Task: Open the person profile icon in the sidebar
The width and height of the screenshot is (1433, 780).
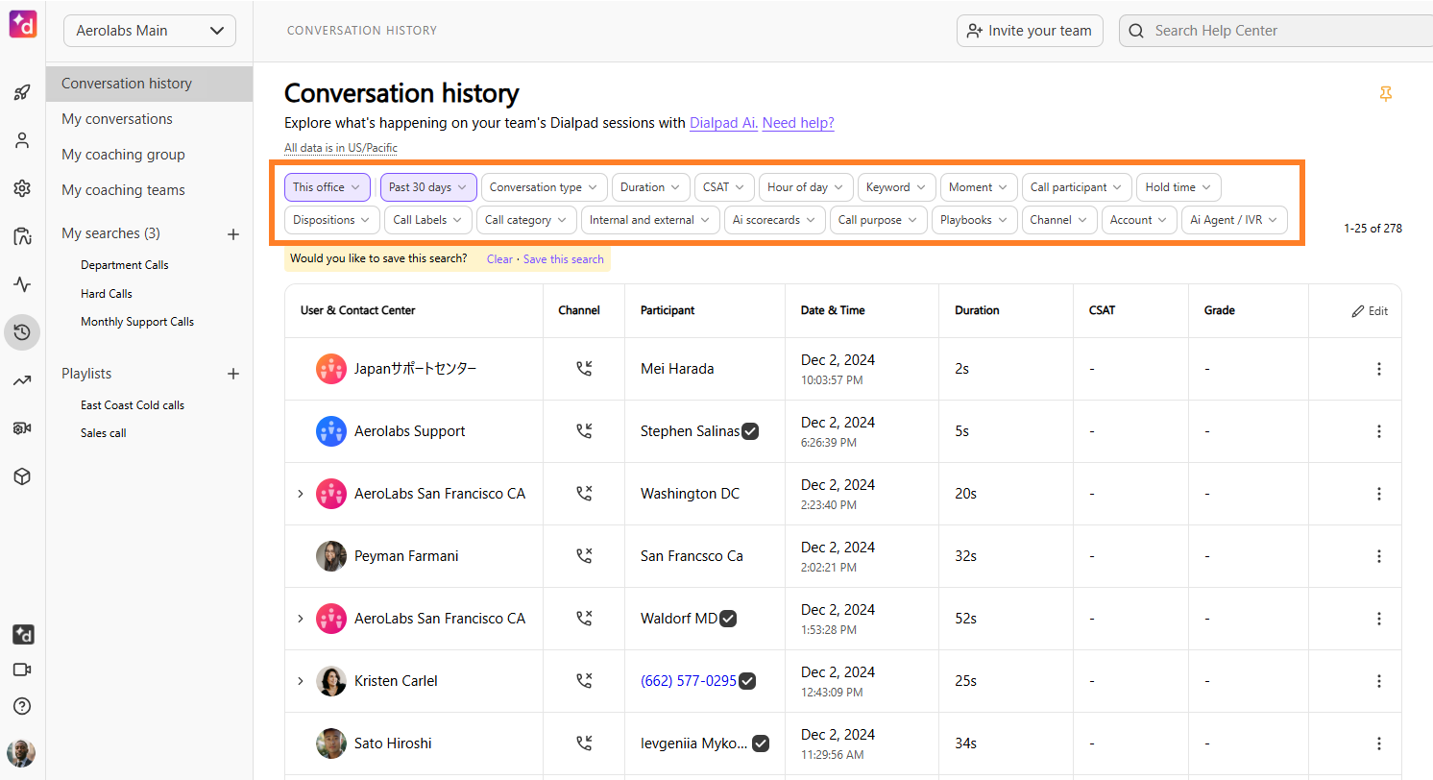Action: [x=22, y=140]
